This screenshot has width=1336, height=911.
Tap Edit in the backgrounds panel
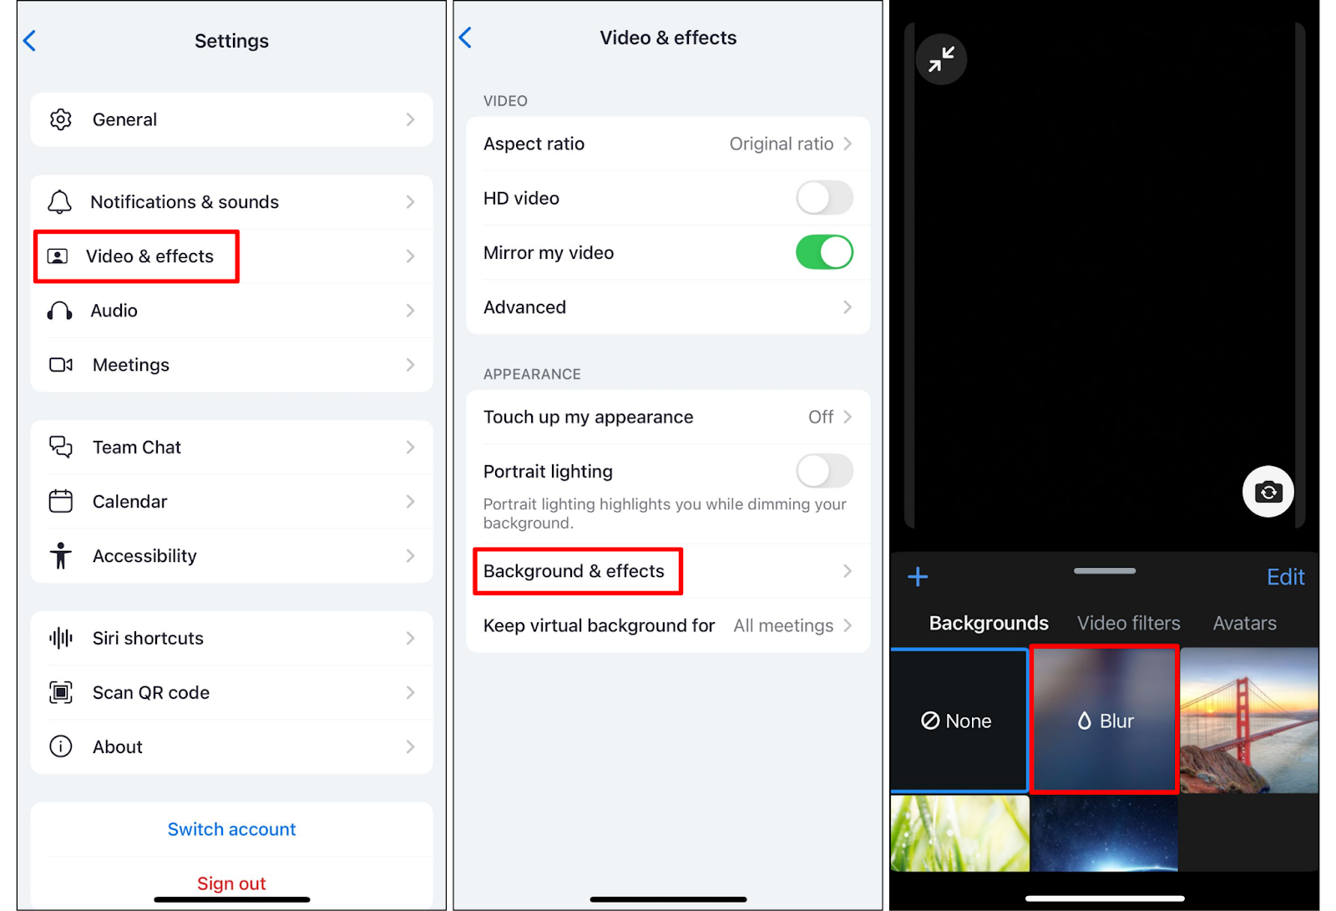click(x=1285, y=577)
